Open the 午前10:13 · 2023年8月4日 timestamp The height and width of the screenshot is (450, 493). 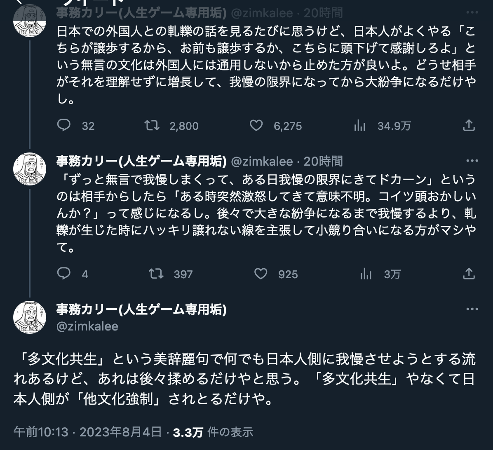88,432
